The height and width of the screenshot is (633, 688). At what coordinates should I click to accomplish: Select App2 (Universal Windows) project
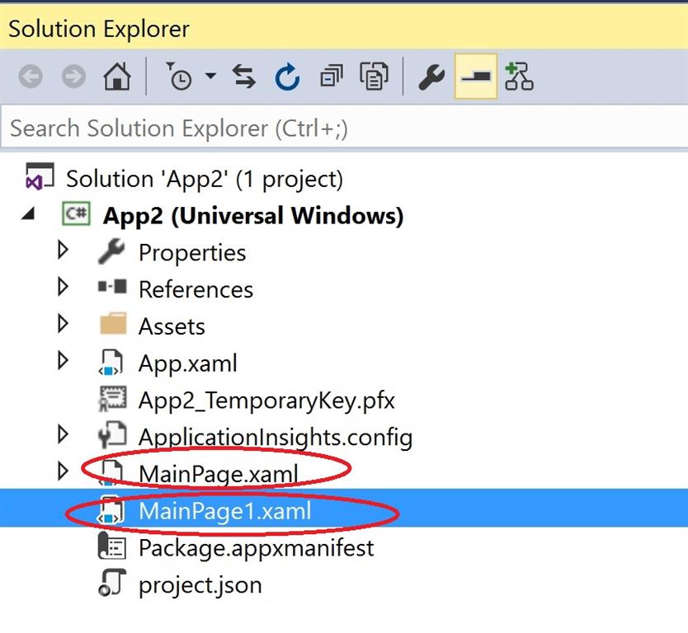point(253,216)
